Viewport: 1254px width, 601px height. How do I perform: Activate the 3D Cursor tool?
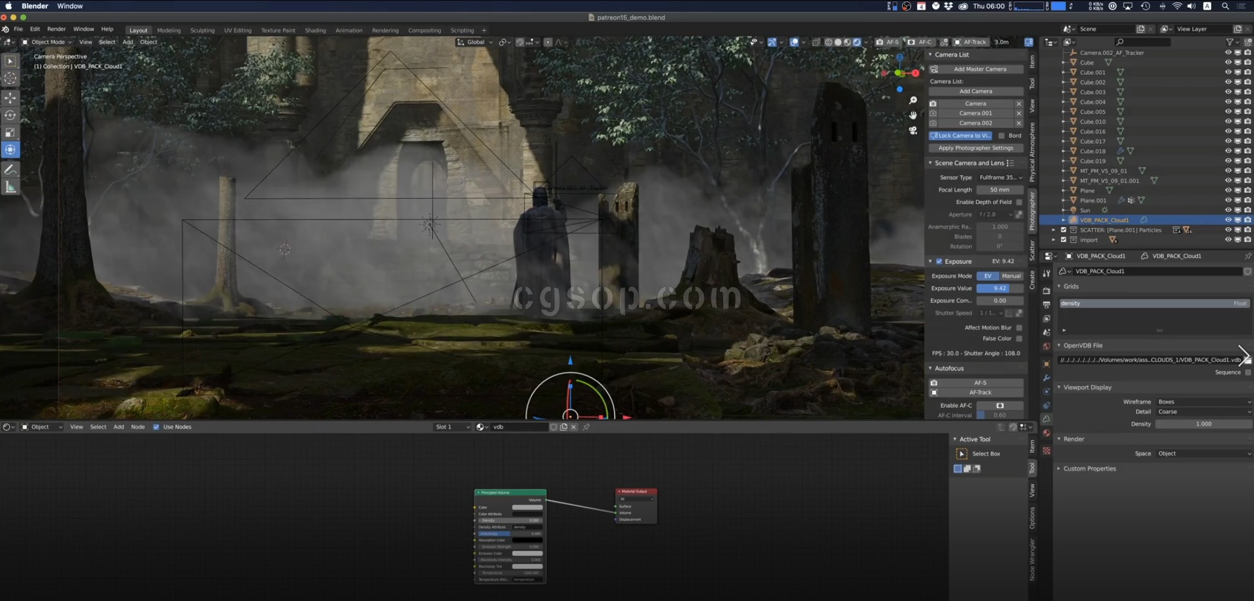tap(10, 79)
